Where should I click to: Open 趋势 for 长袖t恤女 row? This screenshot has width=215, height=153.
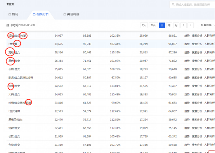tap(187, 69)
